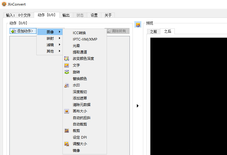Open the 关于 tab

click(x=108, y=15)
